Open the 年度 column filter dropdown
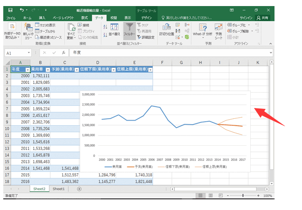Viewport: 302px width, 210px height. pyautogui.click(x=28, y=70)
